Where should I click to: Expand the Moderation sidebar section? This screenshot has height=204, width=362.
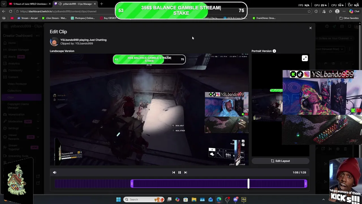[x=38, y=121]
